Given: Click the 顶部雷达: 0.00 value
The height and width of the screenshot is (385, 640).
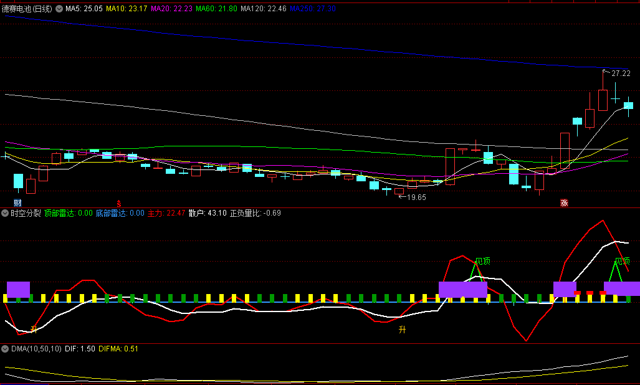Looking at the screenshot, I should pyautogui.click(x=68, y=213).
